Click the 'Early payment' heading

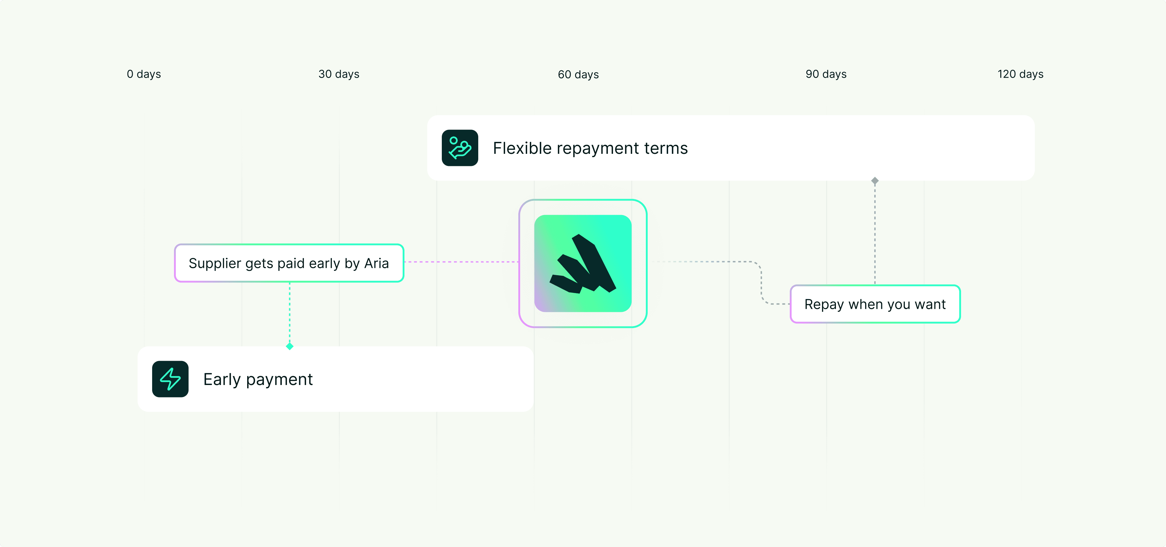(258, 380)
